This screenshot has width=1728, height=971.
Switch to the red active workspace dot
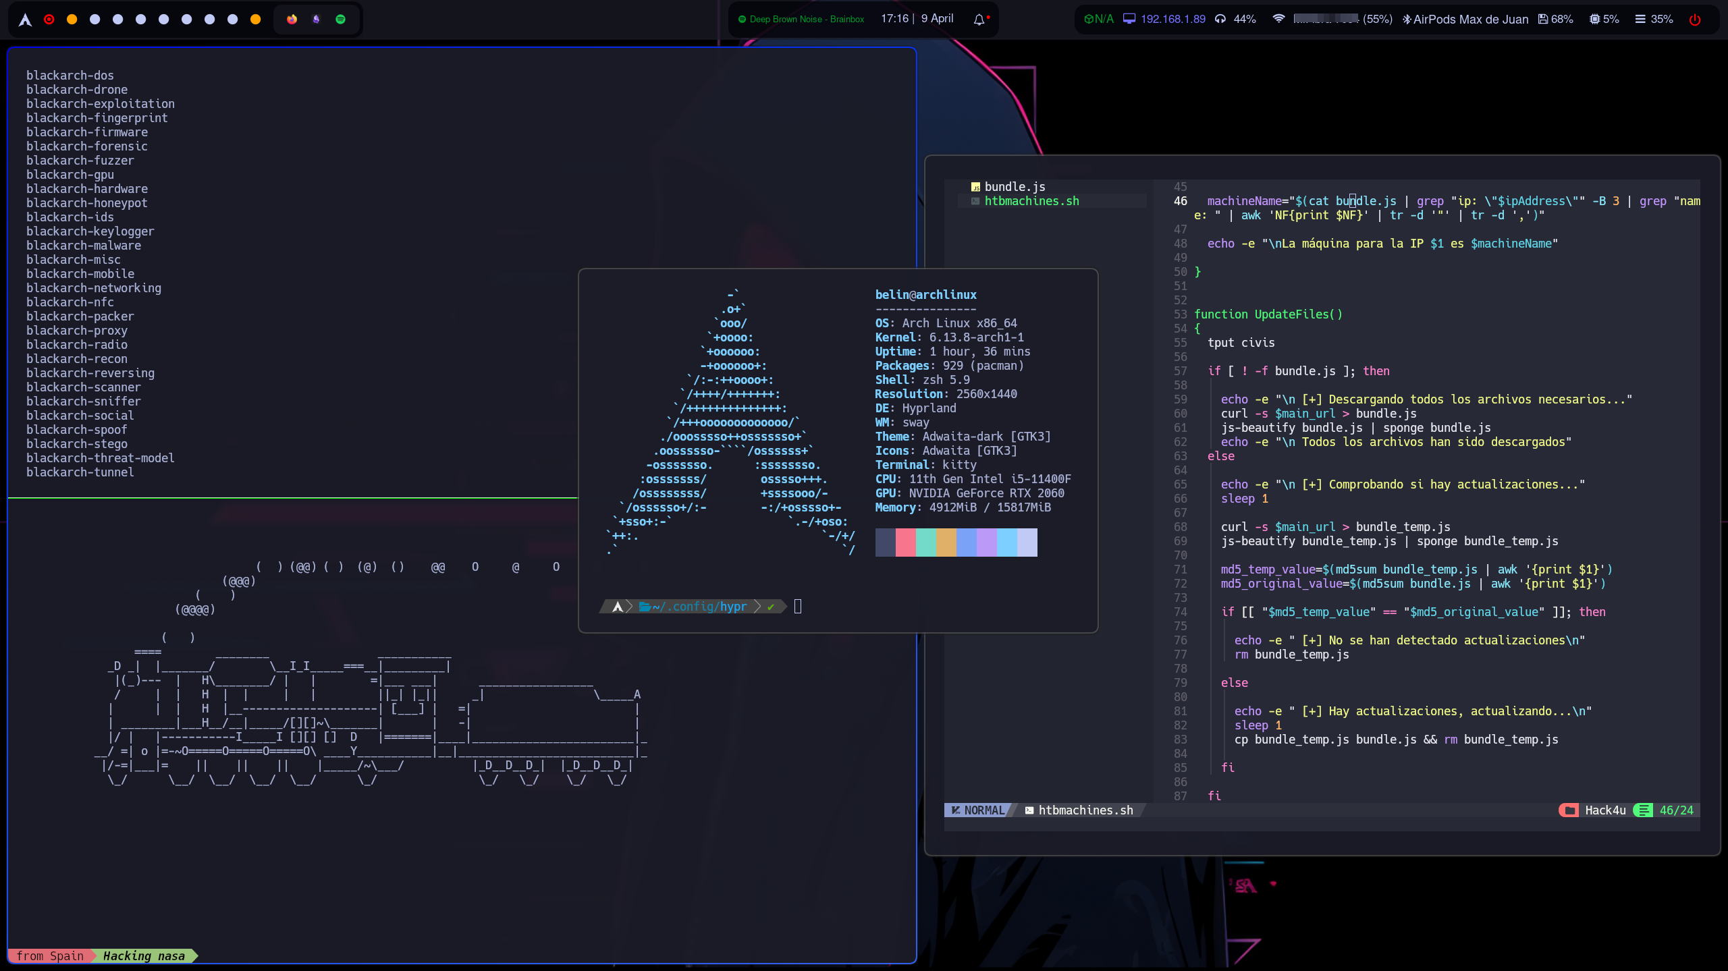click(x=49, y=20)
